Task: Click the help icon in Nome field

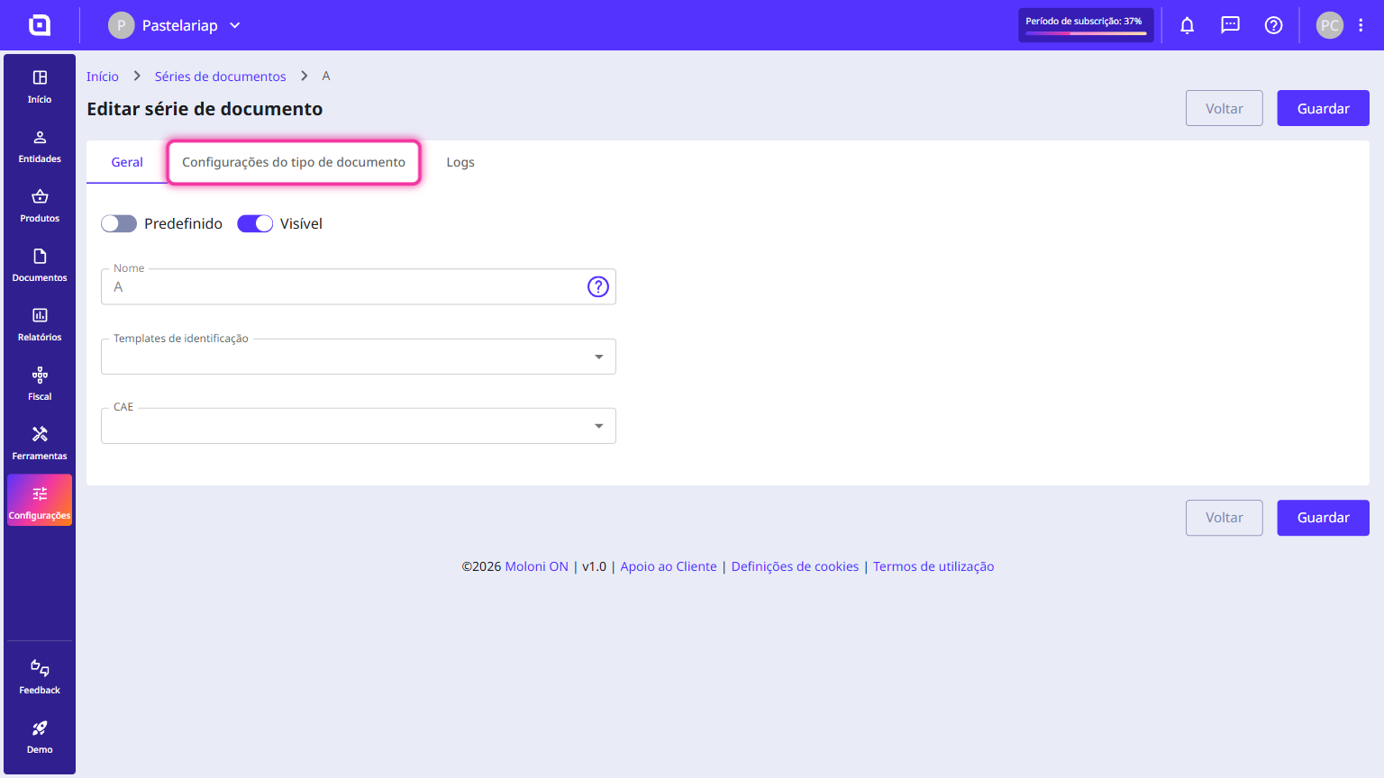Action: (598, 286)
